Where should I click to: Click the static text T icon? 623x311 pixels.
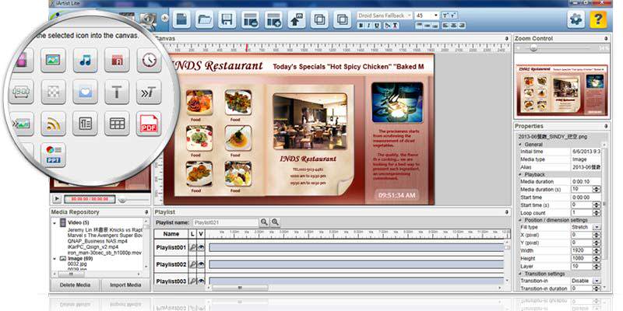coord(117,92)
